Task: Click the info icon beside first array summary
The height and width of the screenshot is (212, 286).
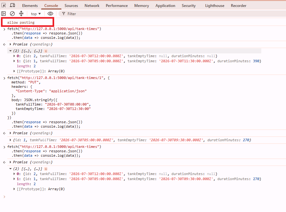Action: [x=46, y=51]
